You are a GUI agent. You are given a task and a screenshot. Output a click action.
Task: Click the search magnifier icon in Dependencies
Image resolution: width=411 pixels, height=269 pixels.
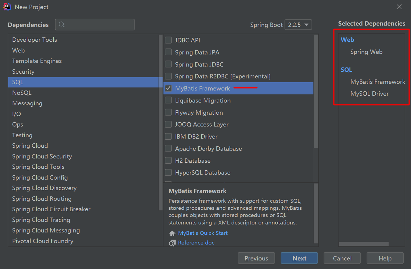62,25
